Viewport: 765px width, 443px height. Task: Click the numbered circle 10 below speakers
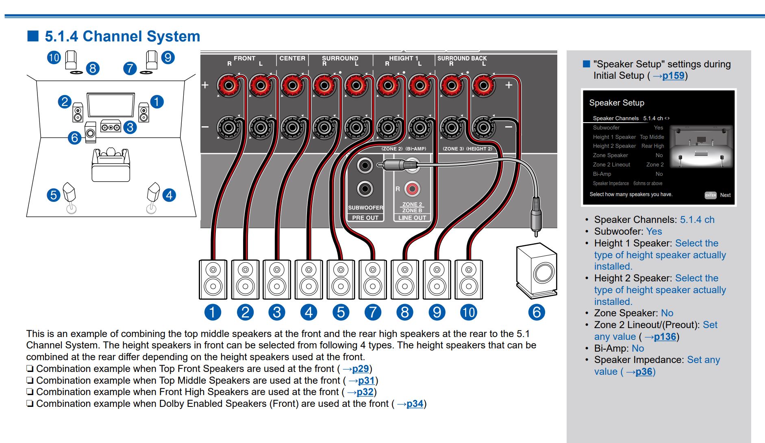468,312
